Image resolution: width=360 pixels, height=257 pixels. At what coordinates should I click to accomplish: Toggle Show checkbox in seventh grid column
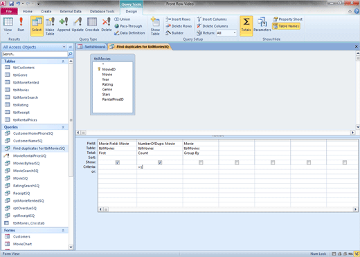click(345, 162)
